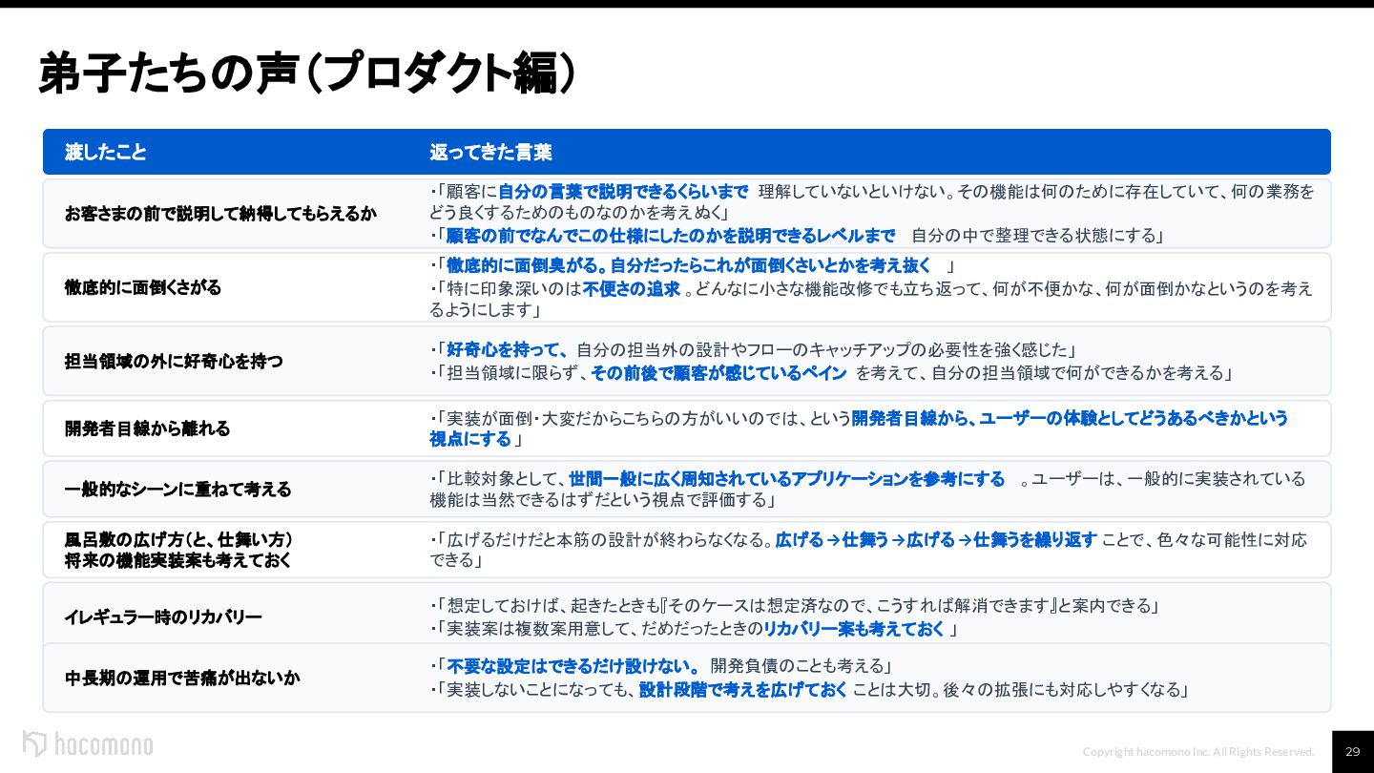Click the page number 29 box

(x=1352, y=752)
